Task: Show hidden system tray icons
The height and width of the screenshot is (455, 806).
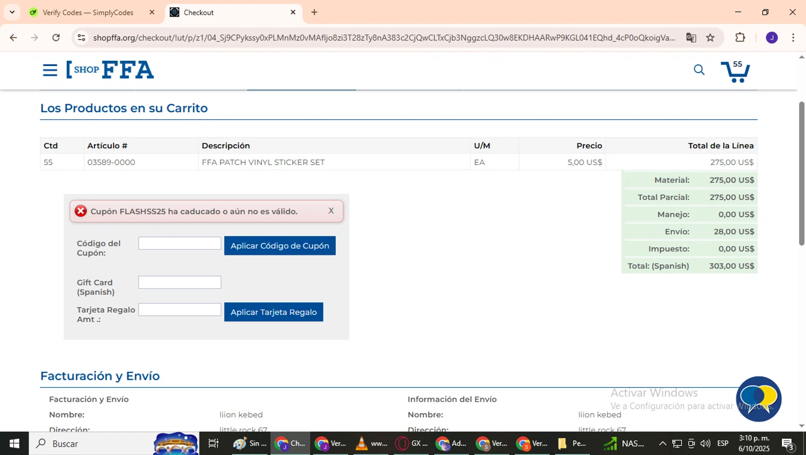Action: (663, 444)
